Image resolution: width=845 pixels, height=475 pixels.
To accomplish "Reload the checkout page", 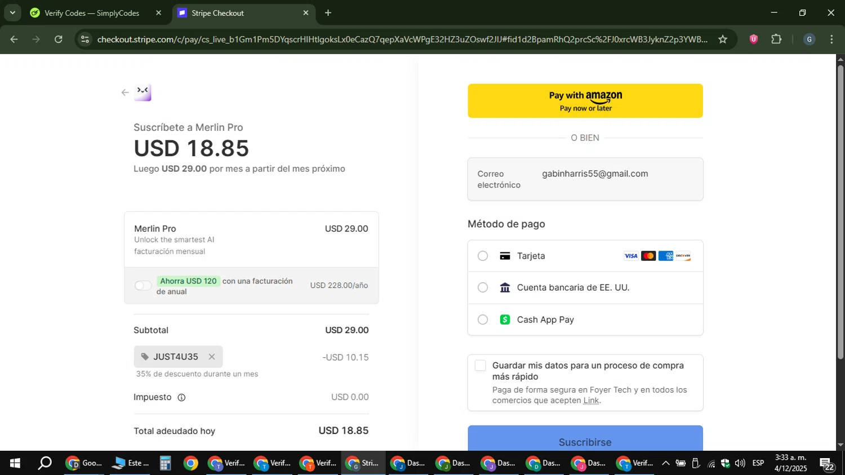I will point(58,39).
